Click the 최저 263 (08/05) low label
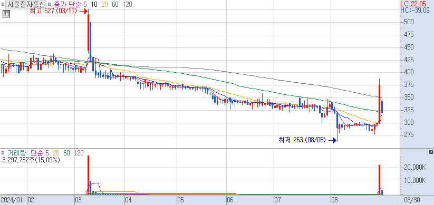The width and height of the screenshot is (434, 205). pos(302,140)
